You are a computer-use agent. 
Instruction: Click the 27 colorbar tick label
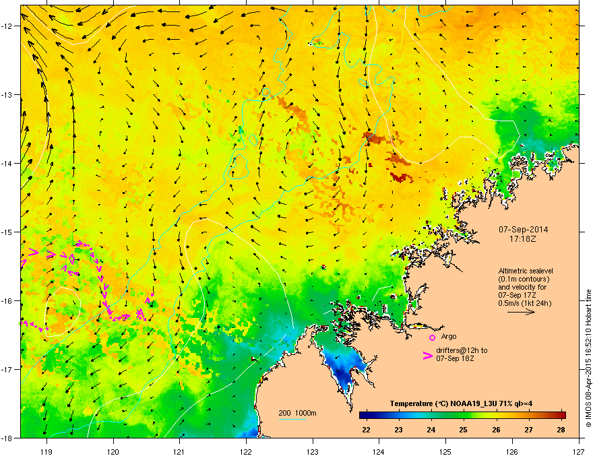point(528,430)
